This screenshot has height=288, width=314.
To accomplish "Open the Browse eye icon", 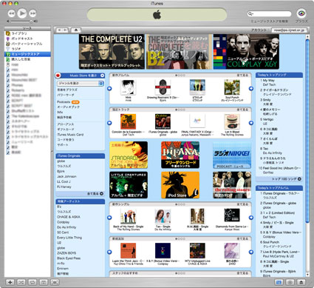I will [301, 13].
